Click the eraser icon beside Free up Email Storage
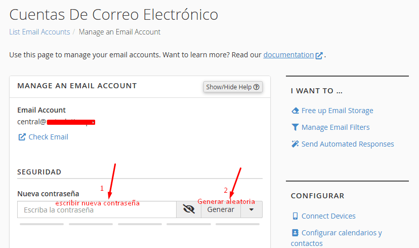The image size is (419, 248). [x=296, y=111]
